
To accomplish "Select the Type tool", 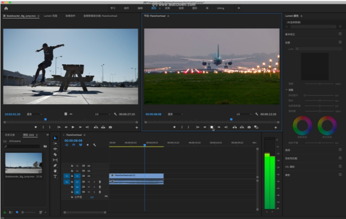I will 55,176.
